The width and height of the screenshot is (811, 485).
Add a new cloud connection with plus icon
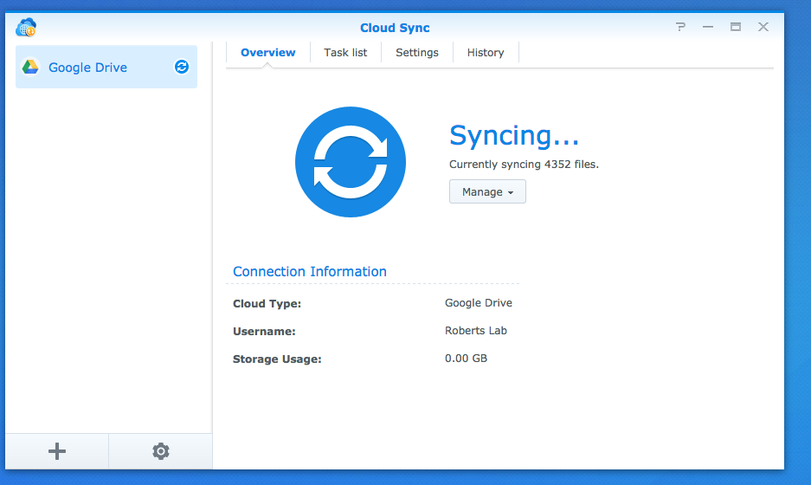click(x=57, y=451)
